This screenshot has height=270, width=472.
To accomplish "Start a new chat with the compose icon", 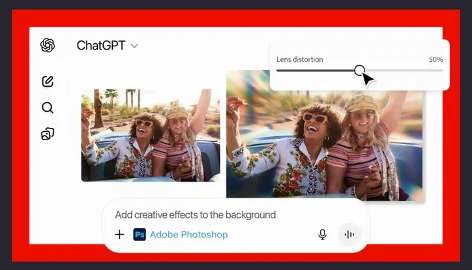I will tap(48, 82).
